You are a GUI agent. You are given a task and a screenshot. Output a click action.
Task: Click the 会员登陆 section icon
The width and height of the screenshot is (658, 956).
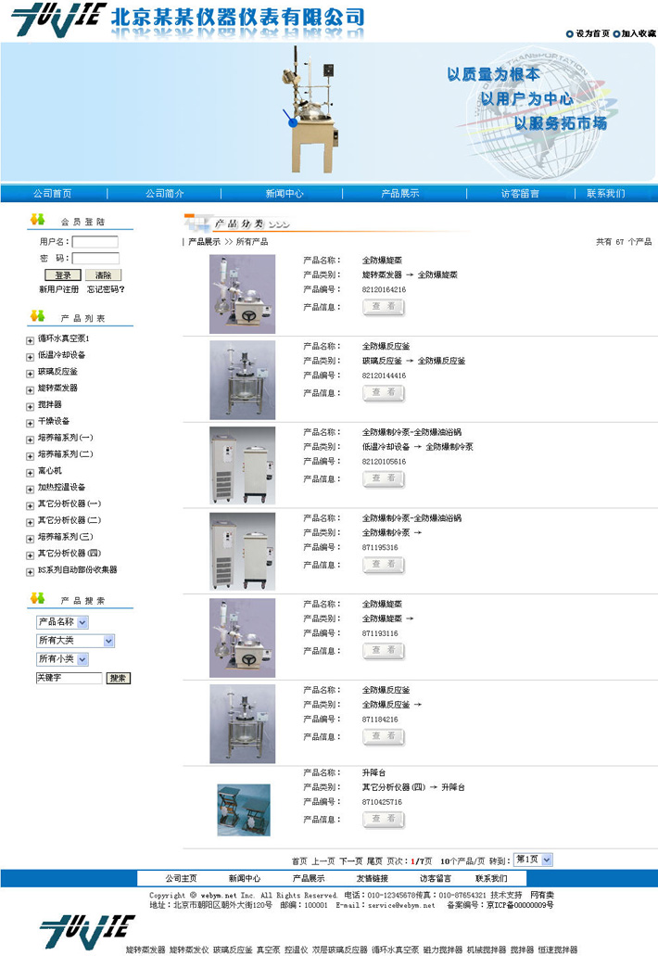[x=38, y=220]
